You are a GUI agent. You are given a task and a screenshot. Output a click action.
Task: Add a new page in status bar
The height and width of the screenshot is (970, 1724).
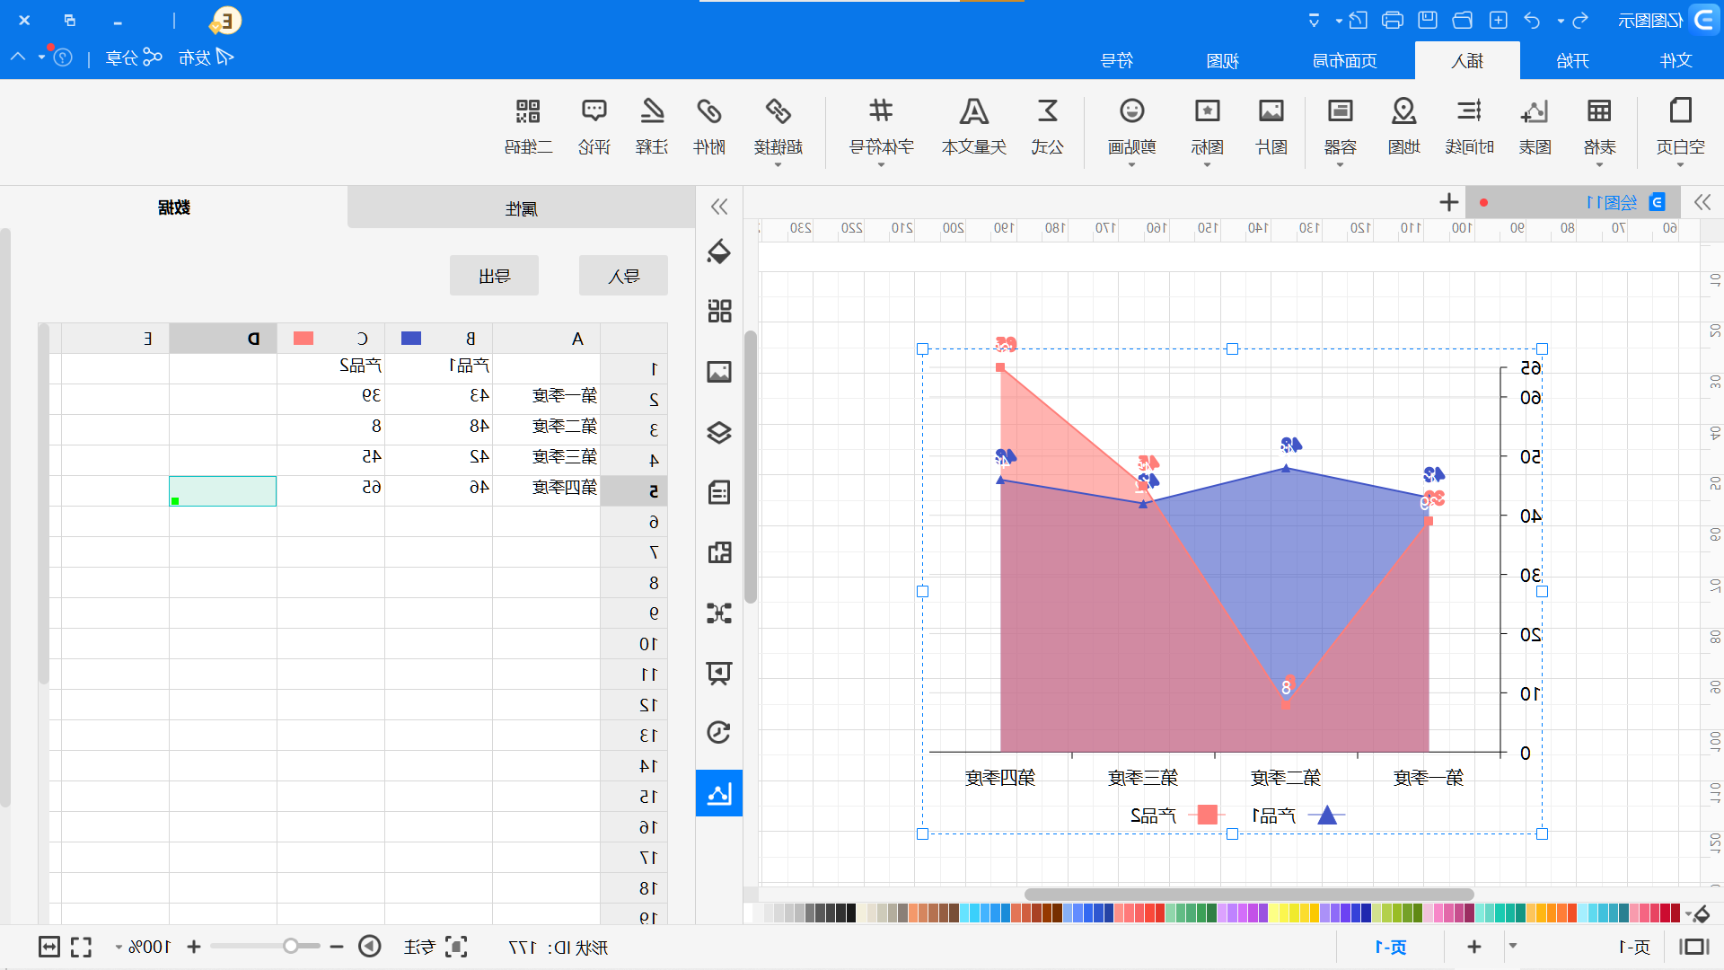coord(1474,947)
